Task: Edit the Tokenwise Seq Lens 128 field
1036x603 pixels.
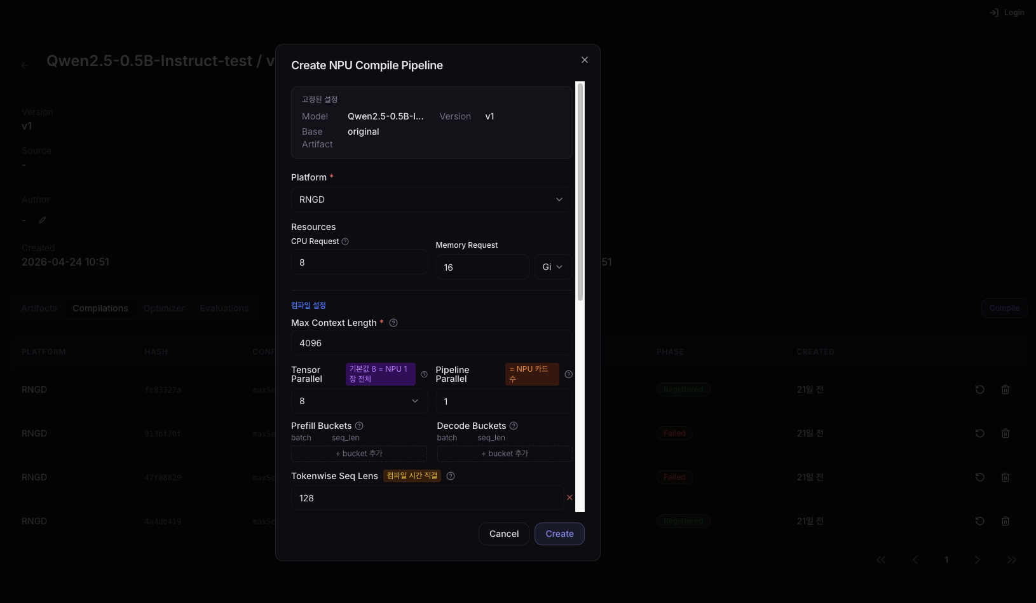Action: point(427,498)
